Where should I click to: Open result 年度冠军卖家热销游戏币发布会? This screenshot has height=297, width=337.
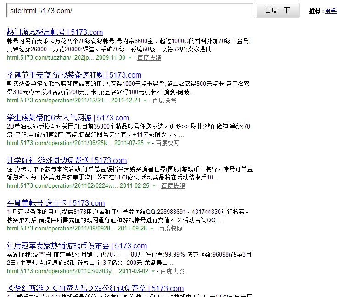click(77, 246)
